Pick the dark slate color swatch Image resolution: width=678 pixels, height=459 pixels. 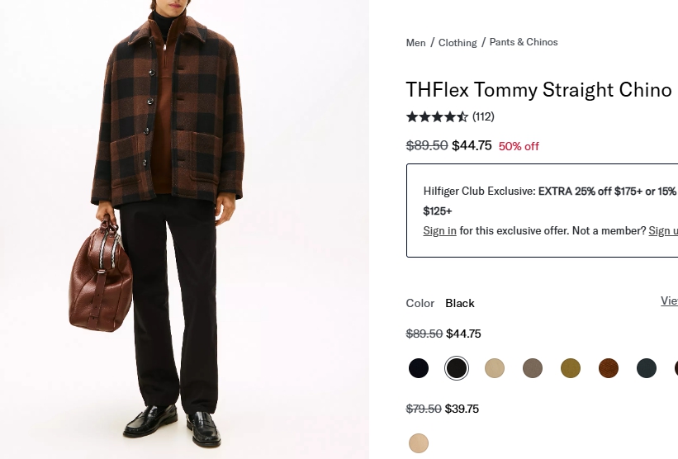(647, 368)
